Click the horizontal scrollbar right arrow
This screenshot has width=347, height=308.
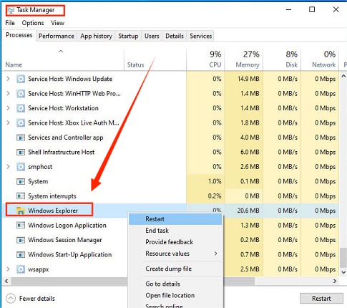[x=335, y=281]
